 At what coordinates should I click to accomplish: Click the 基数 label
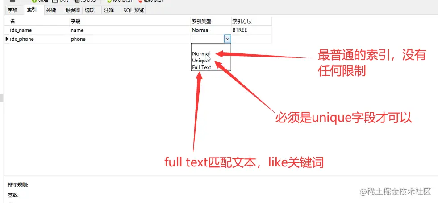pyautogui.click(x=13, y=195)
